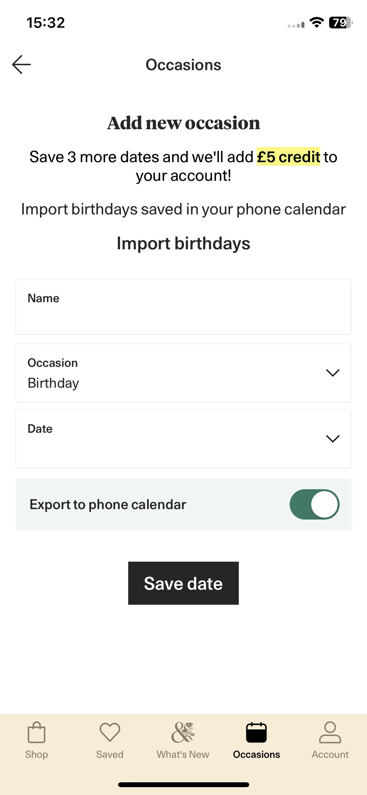Expand the Date dropdown chevron

click(x=333, y=439)
